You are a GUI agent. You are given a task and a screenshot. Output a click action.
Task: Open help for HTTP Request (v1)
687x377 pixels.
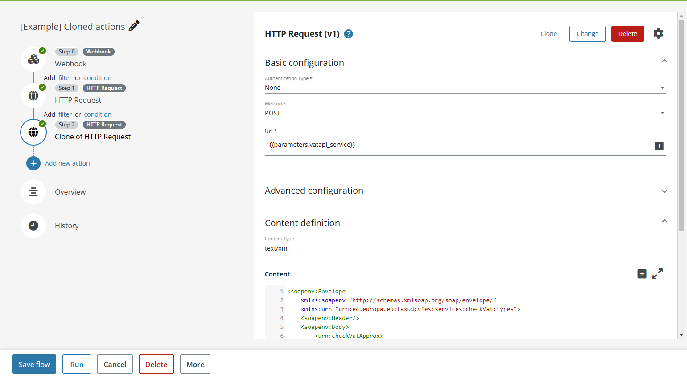pyautogui.click(x=349, y=34)
